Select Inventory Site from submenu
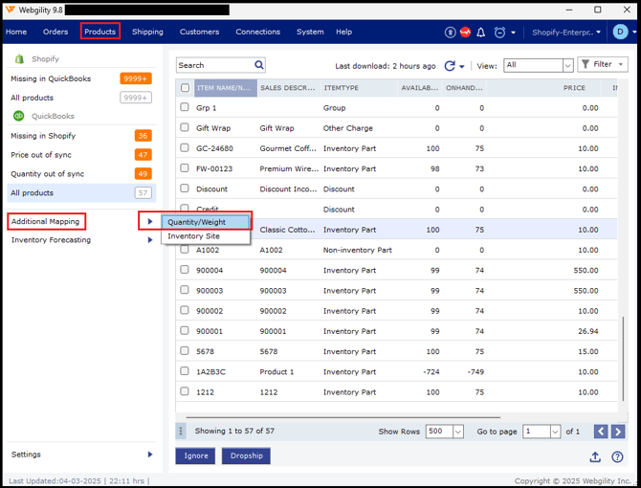Screen dimensions: 641x488 pyautogui.click(x=194, y=236)
